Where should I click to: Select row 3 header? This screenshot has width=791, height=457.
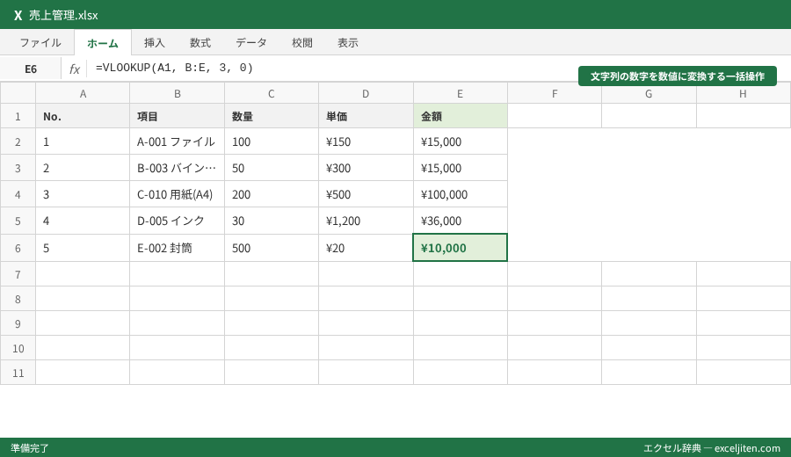tap(18, 168)
